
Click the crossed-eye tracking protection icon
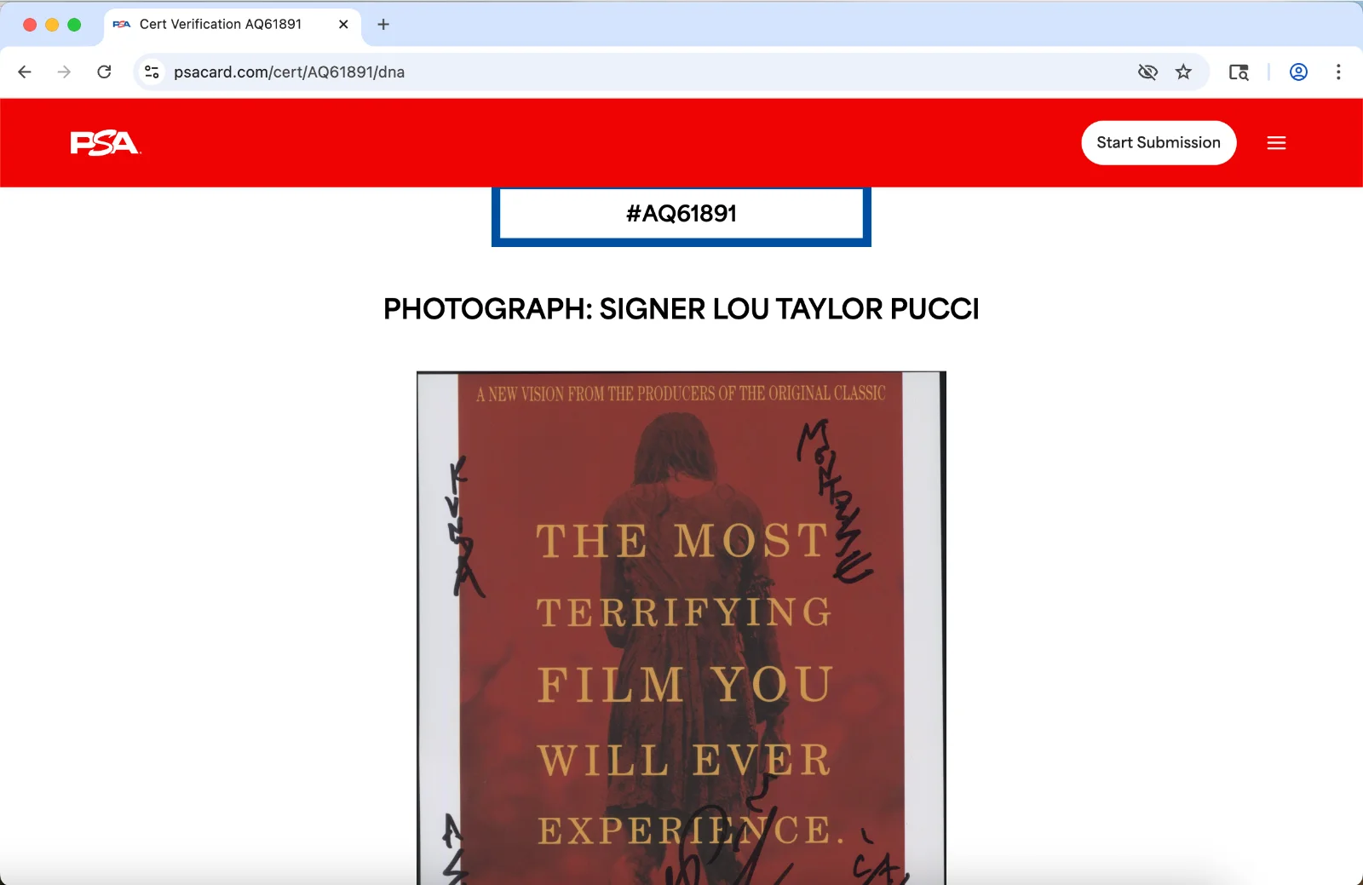(x=1147, y=72)
